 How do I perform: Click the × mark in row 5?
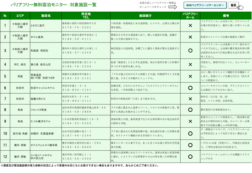pyautogui.click(x=190, y=76)
